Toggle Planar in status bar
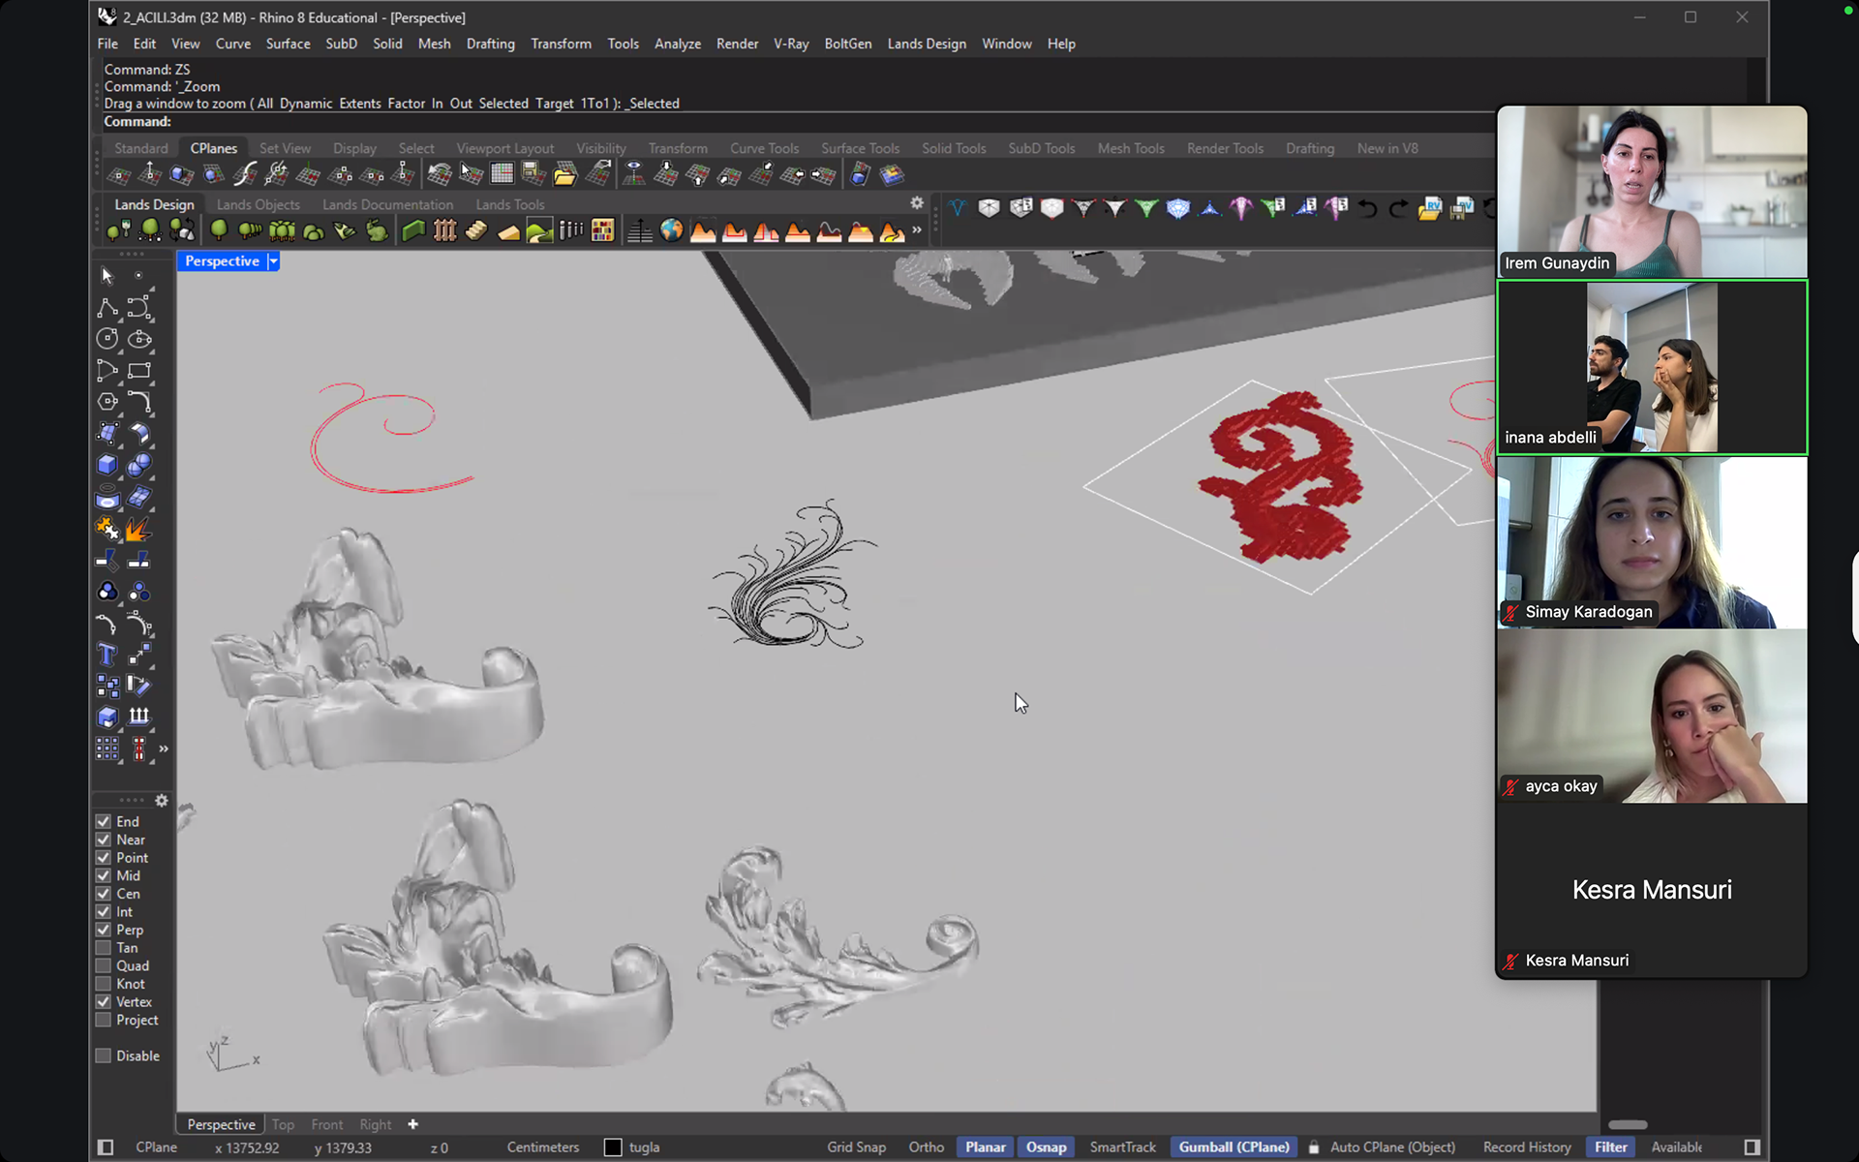The image size is (1859, 1162). pos(985,1147)
